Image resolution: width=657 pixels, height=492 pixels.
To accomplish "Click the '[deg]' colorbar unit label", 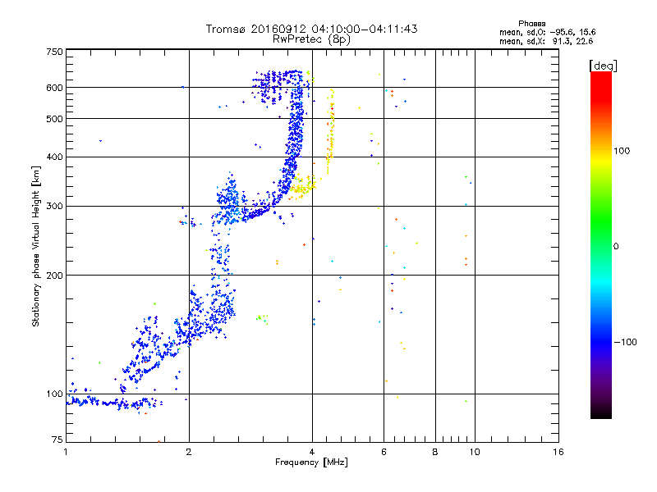I will 603,66.
